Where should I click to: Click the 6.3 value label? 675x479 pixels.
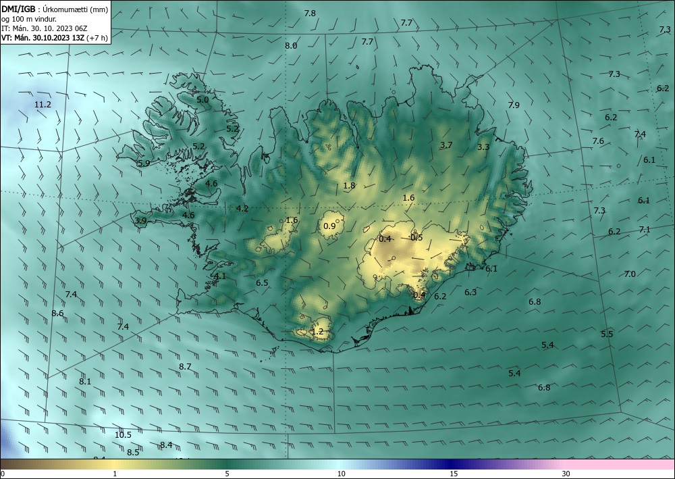click(x=470, y=292)
